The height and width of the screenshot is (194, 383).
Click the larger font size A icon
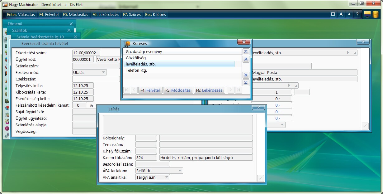click(341, 14)
